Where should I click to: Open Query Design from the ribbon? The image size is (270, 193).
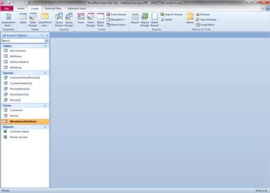(x=69, y=20)
